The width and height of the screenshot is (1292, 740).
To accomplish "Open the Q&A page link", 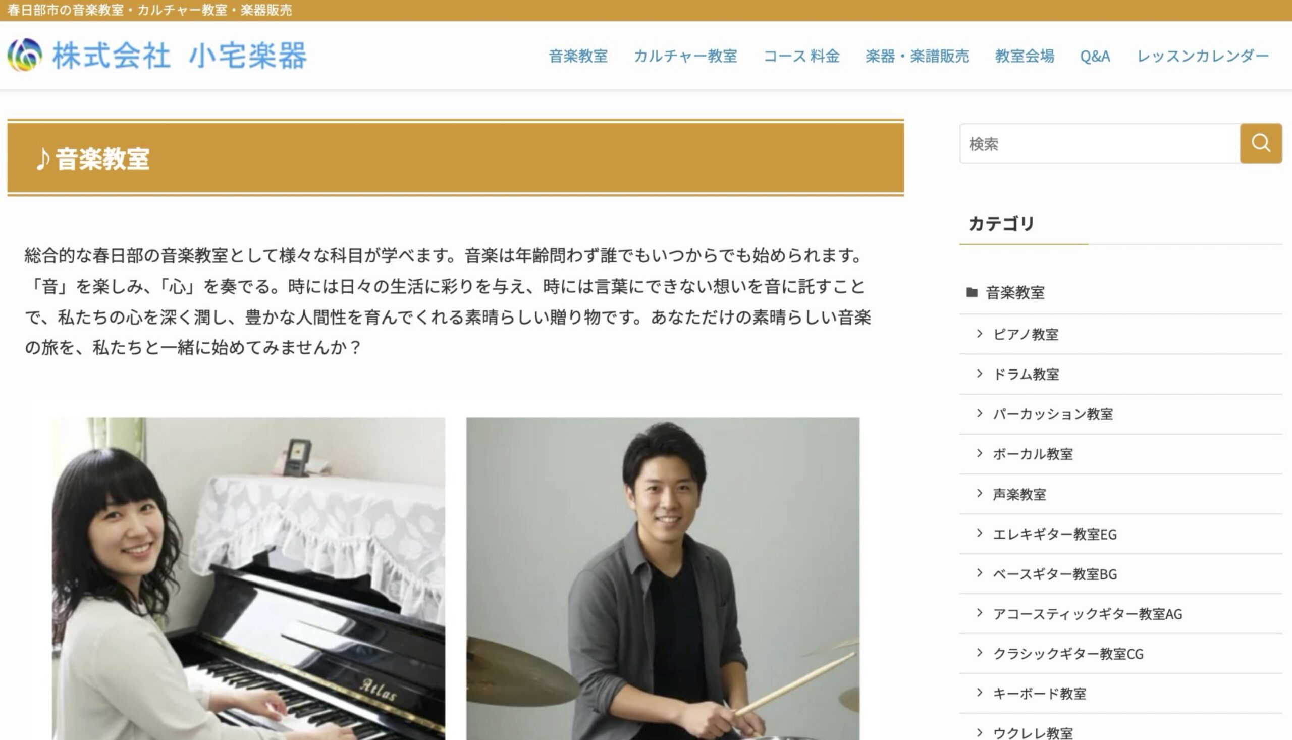I will click(1095, 56).
